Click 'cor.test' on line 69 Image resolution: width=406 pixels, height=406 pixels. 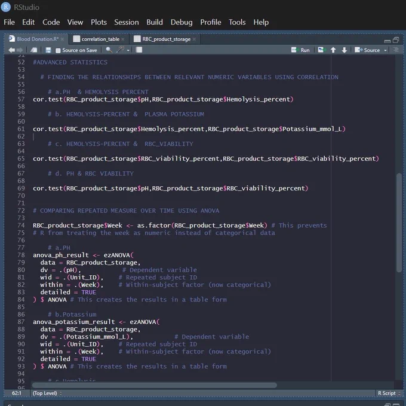point(48,189)
